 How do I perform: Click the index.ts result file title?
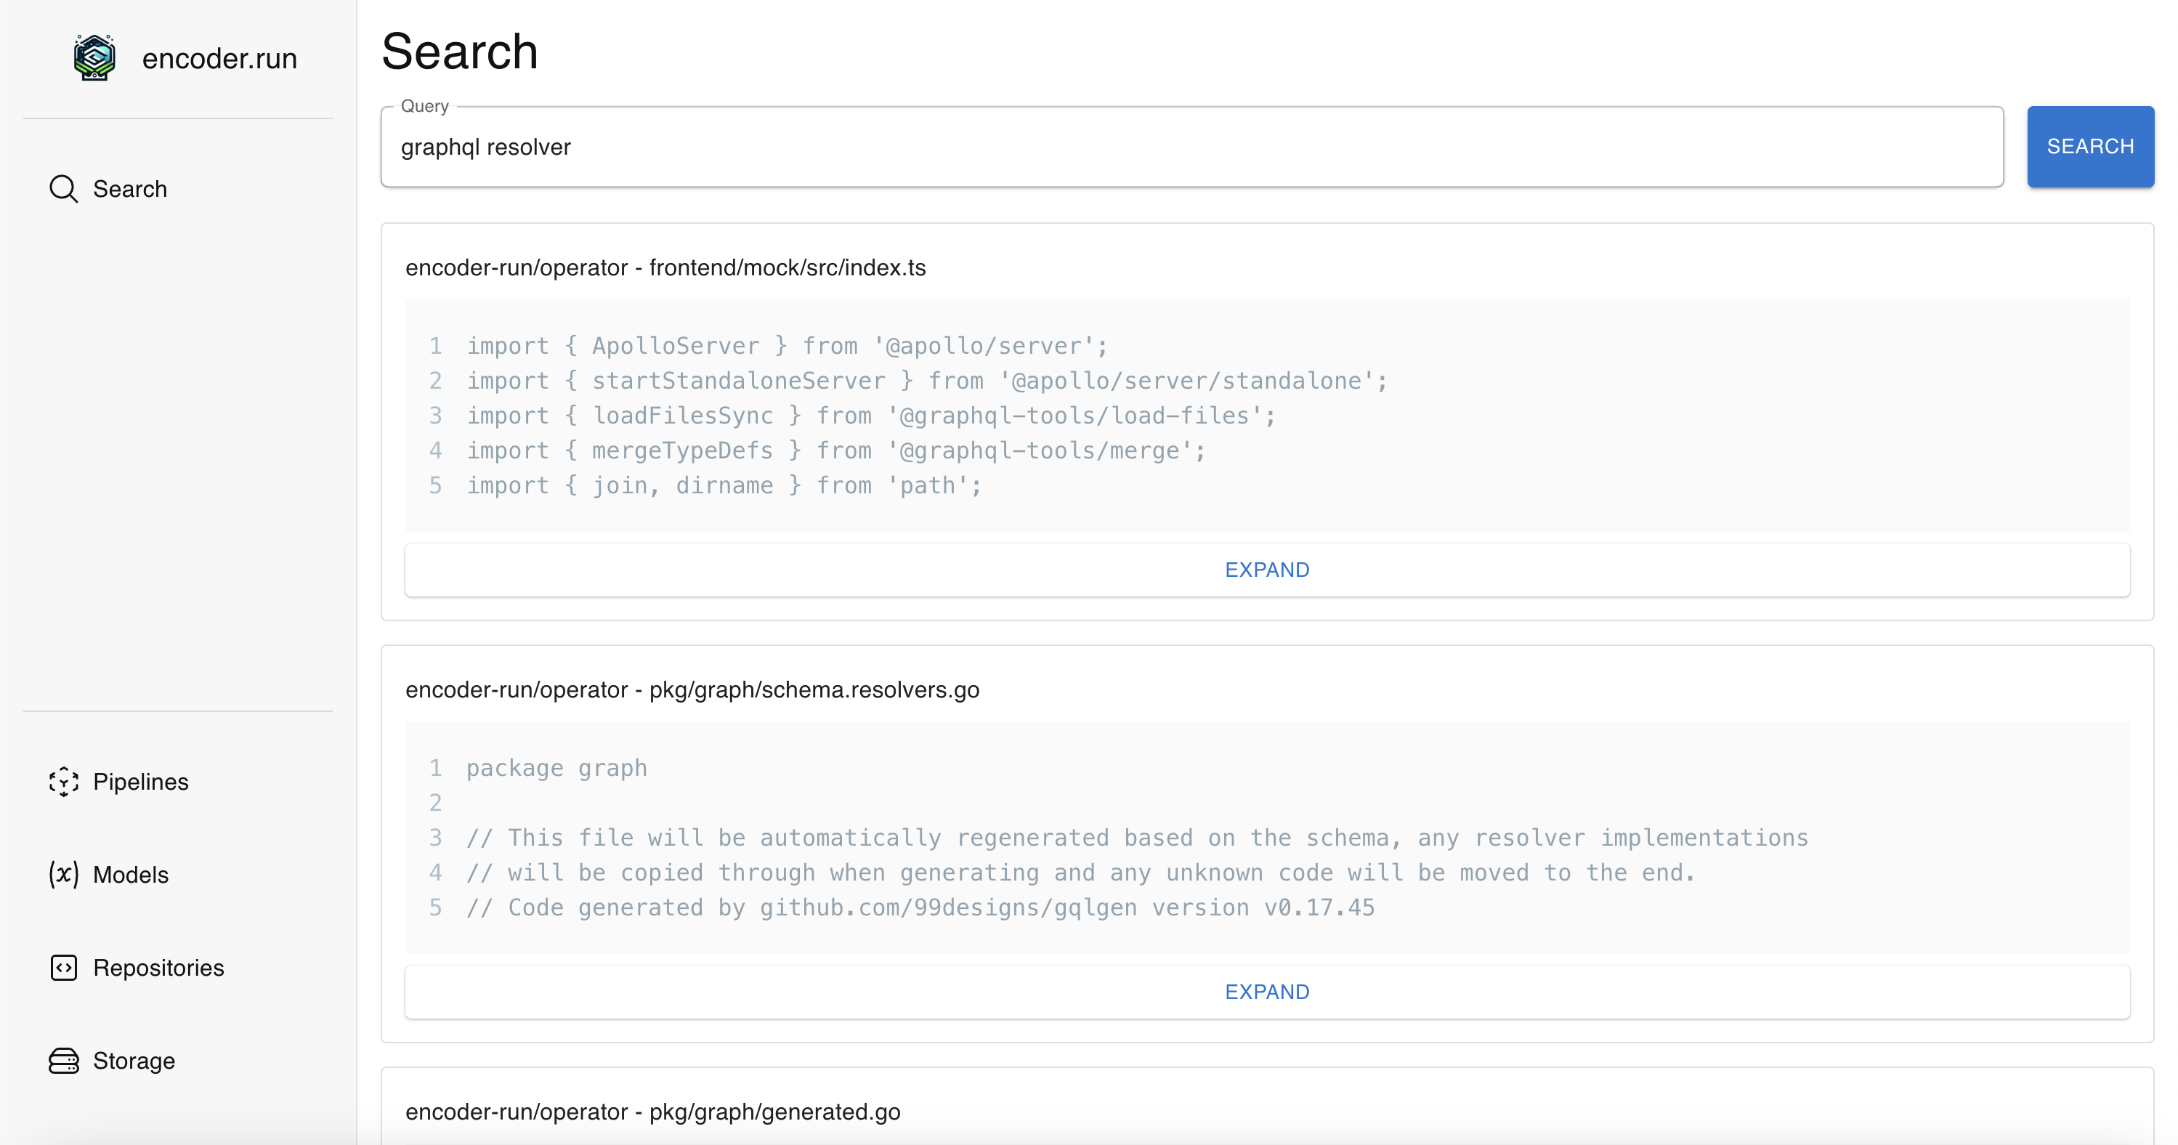pyautogui.click(x=665, y=267)
